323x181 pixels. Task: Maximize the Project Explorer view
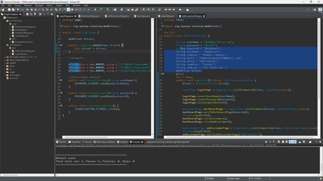click(x=51, y=14)
